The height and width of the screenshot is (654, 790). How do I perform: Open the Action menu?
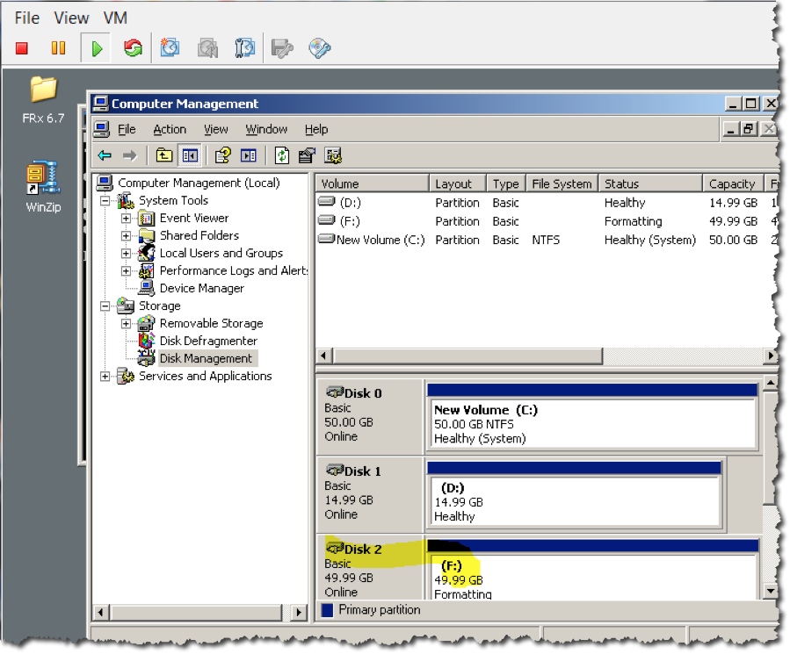170,129
